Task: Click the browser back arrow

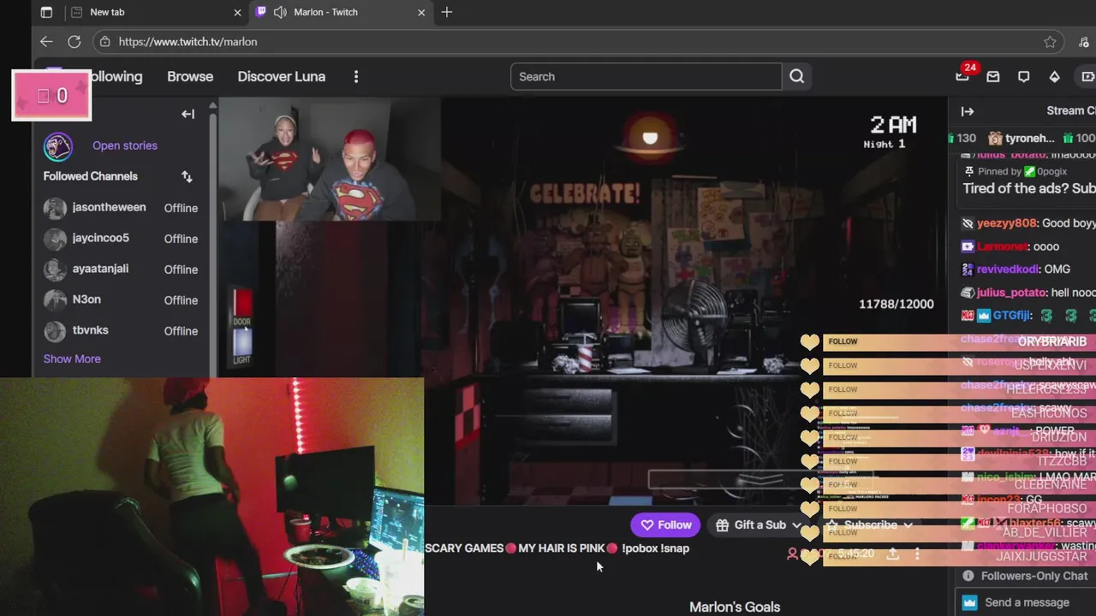Action: coord(46,41)
